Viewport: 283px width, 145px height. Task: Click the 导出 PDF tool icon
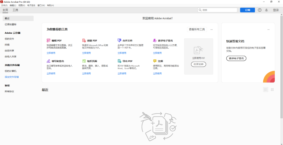[119, 61]
